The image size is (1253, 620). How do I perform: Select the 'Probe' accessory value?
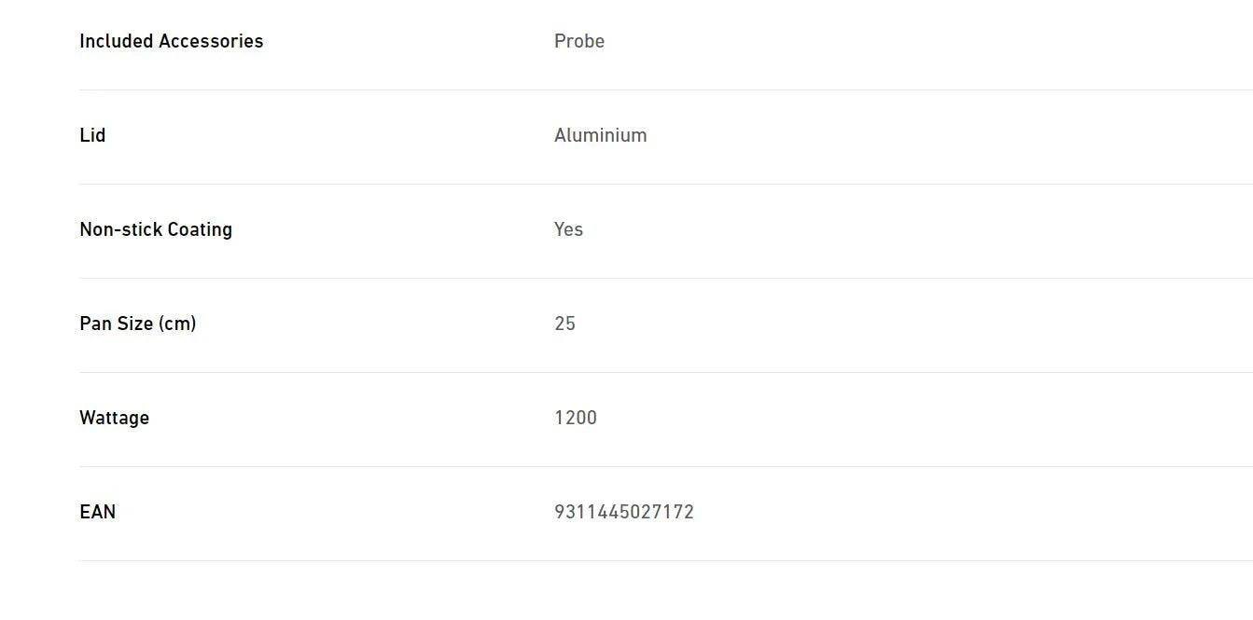point(579,41)
